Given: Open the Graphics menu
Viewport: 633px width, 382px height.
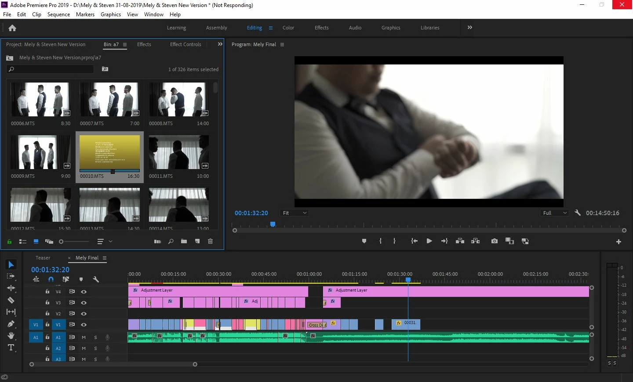Looking at the screenshot, I should click(111, 14).
